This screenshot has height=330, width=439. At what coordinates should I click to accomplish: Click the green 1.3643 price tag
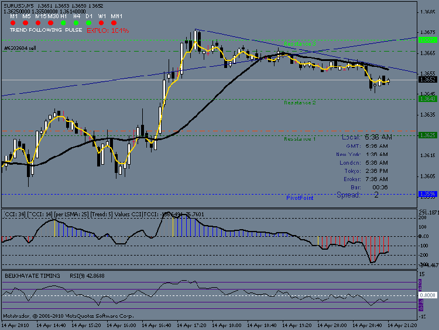[427, 98]
